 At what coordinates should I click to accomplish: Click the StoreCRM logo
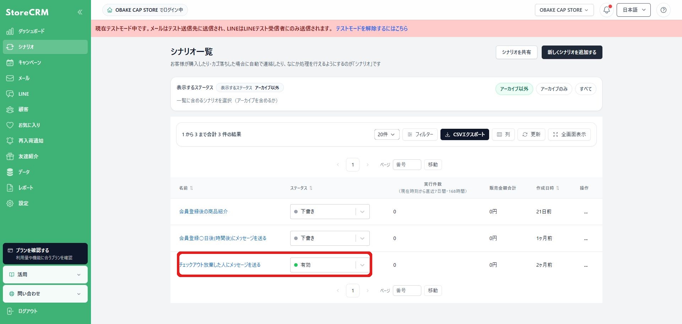27,12
